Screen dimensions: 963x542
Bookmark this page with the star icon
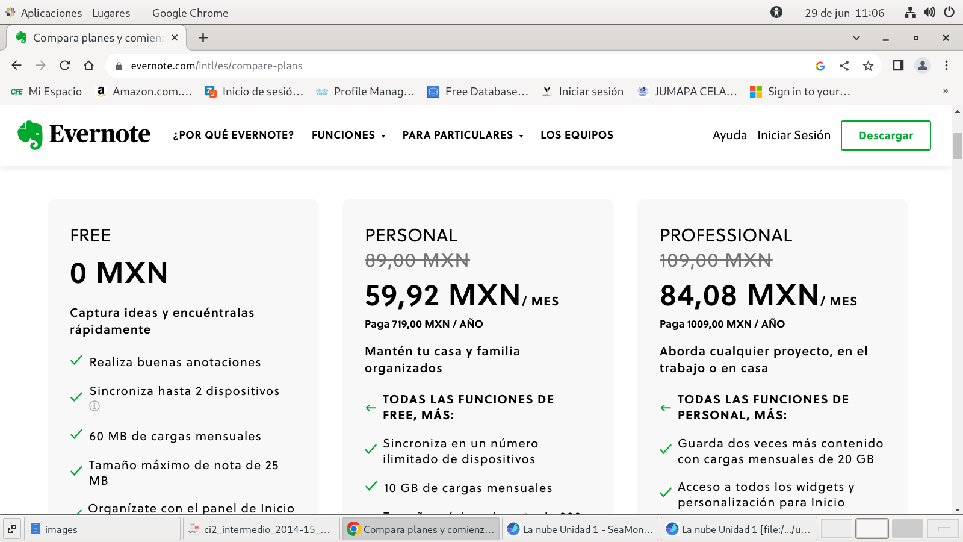click(x=868, y=66)
